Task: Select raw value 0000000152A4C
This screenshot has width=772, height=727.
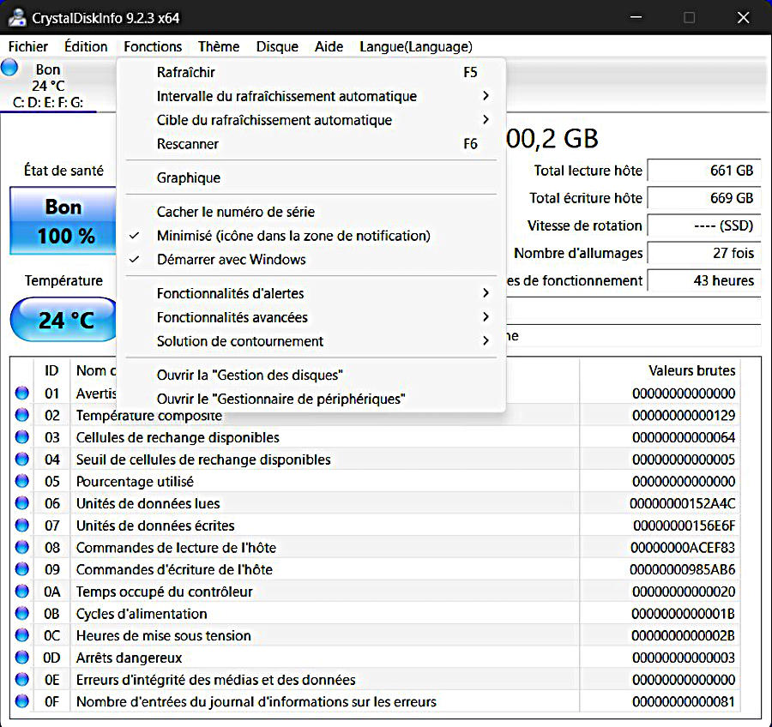Action: coord(683,503)
